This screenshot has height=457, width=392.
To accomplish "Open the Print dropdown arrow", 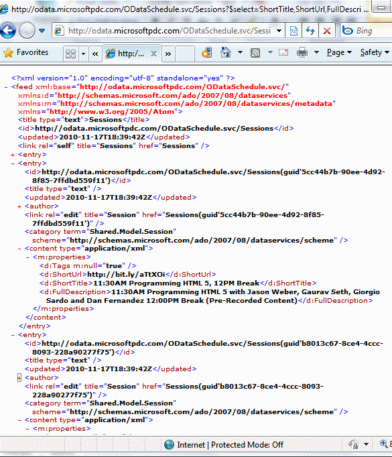I will point(316,52).
